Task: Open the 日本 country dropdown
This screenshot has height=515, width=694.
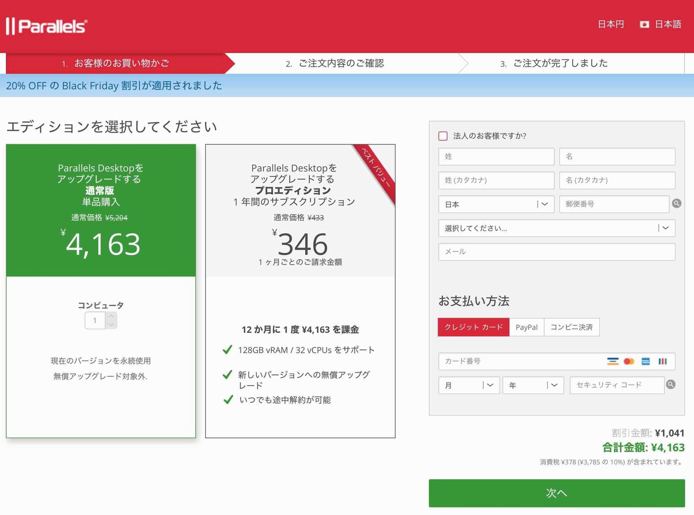Action: [496, 204]
